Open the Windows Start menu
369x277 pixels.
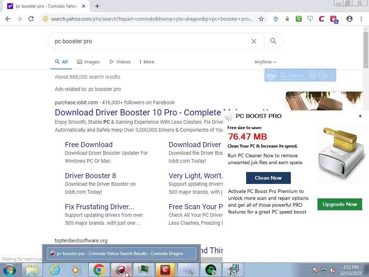pos(10,270)
